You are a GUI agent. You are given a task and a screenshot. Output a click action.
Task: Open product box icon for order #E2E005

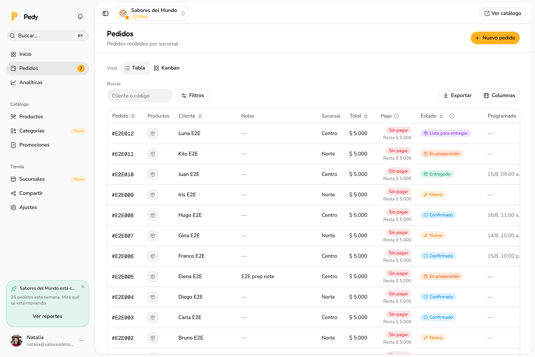coord(153,277)
